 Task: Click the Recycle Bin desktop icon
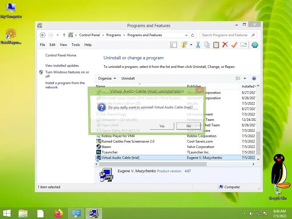(x=278, y=192)
